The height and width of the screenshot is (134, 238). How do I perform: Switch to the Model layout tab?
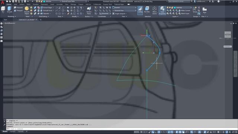point(5,131)
